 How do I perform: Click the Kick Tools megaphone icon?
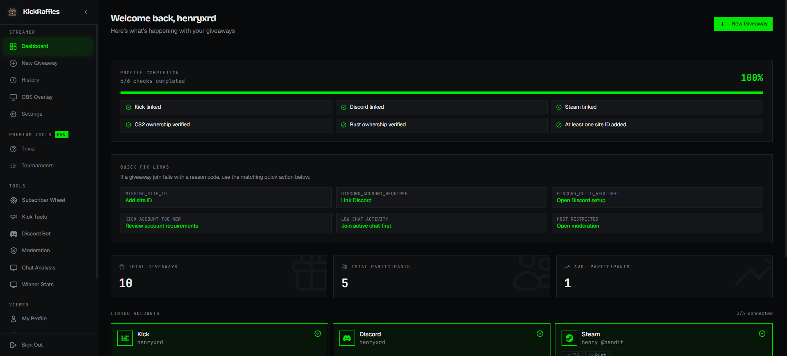pyautogui.click(x=14, y=217)
